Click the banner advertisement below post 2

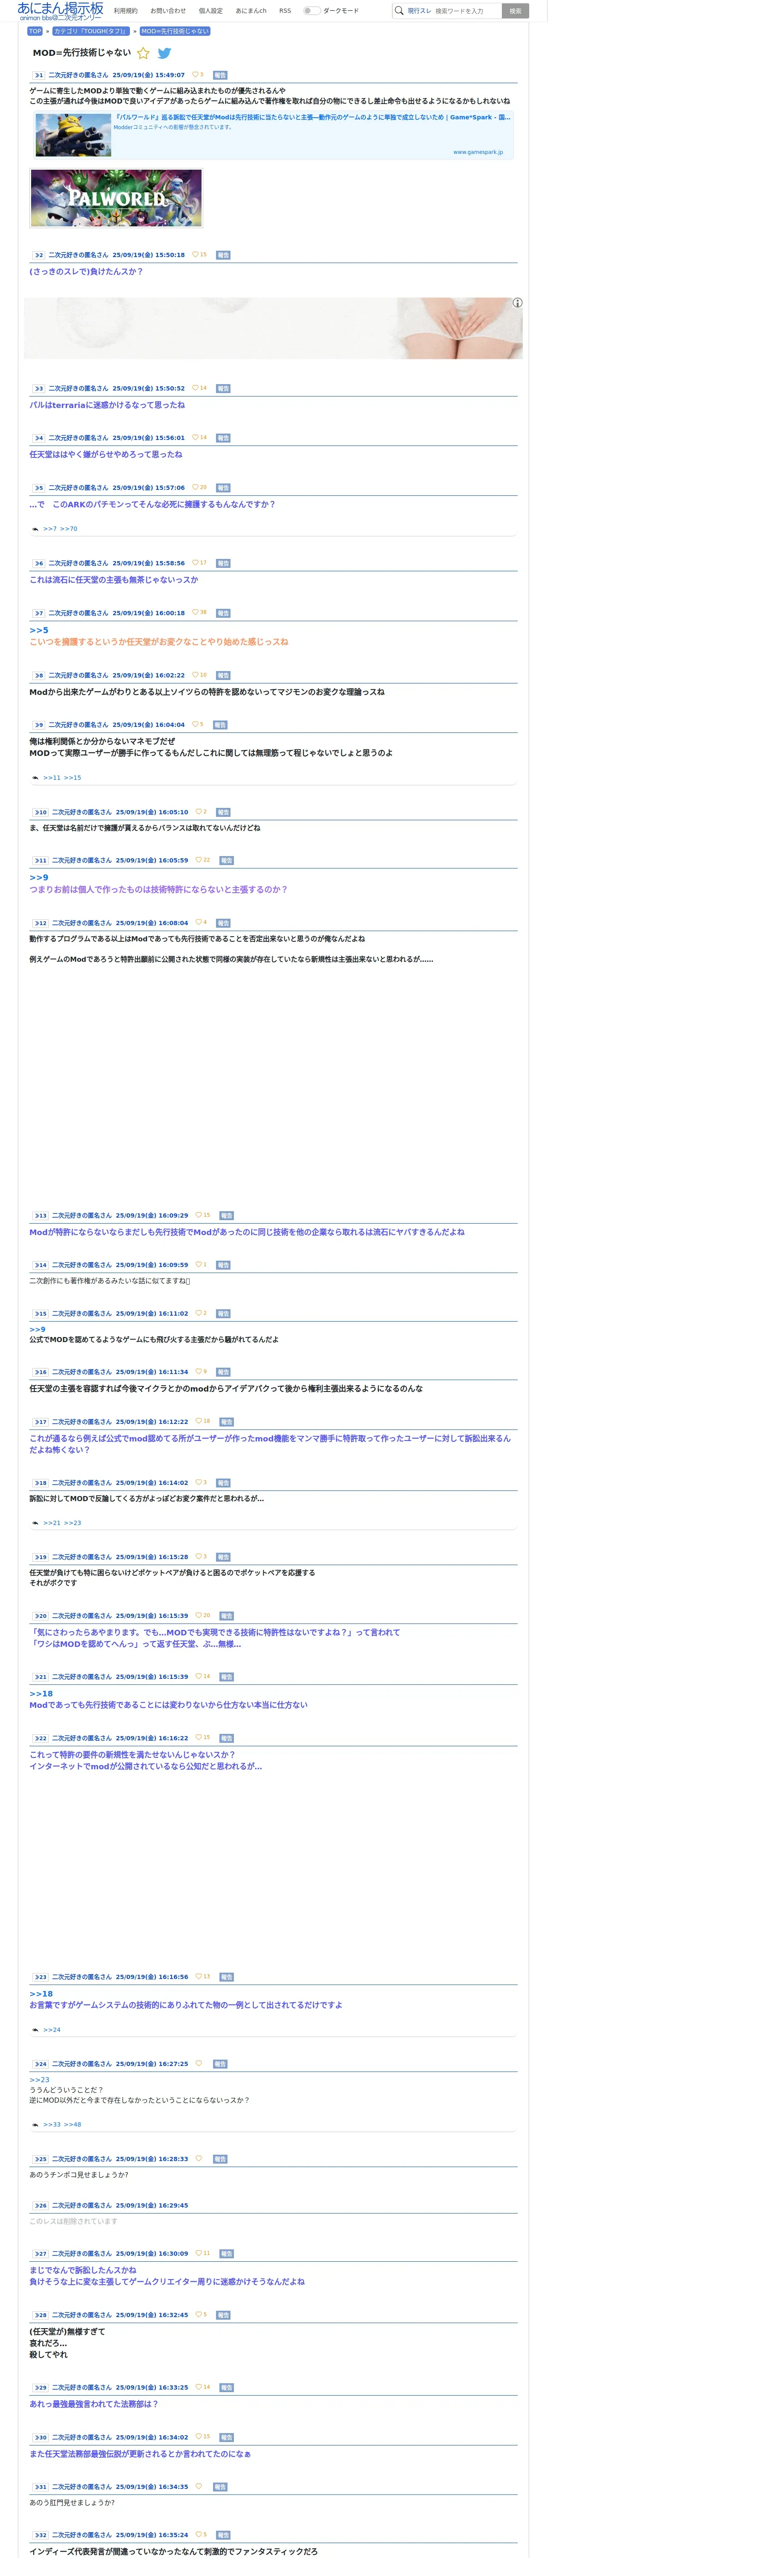[273, 328]
